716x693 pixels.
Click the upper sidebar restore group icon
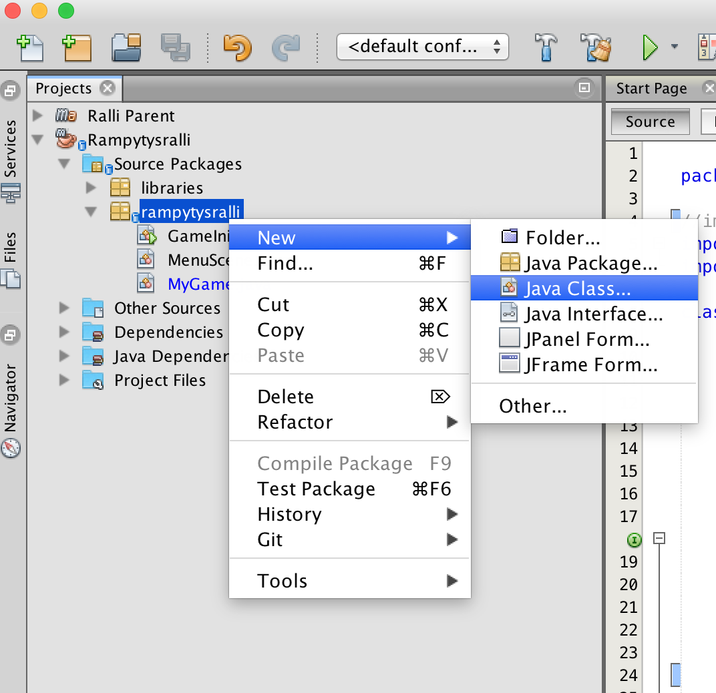coord(11,90)
